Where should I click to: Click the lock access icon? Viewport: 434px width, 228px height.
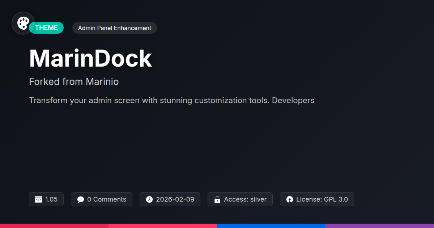(217, 199)
